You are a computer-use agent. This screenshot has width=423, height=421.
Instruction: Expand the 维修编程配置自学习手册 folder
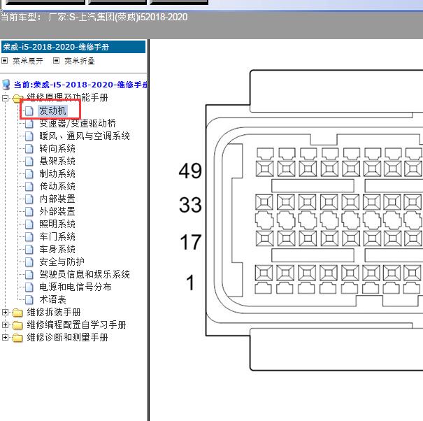5,324
